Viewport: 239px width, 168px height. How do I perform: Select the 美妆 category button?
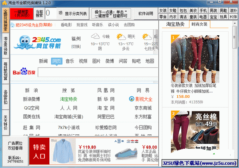click(193, 11)
